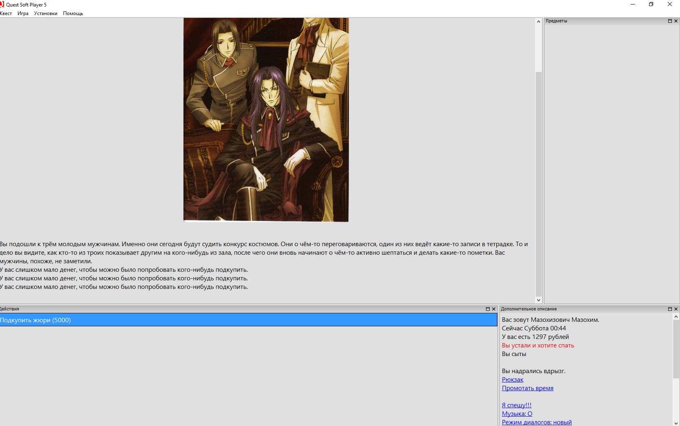Toggle the Музыка: О link
680x426 pixels.
[517, 414]
